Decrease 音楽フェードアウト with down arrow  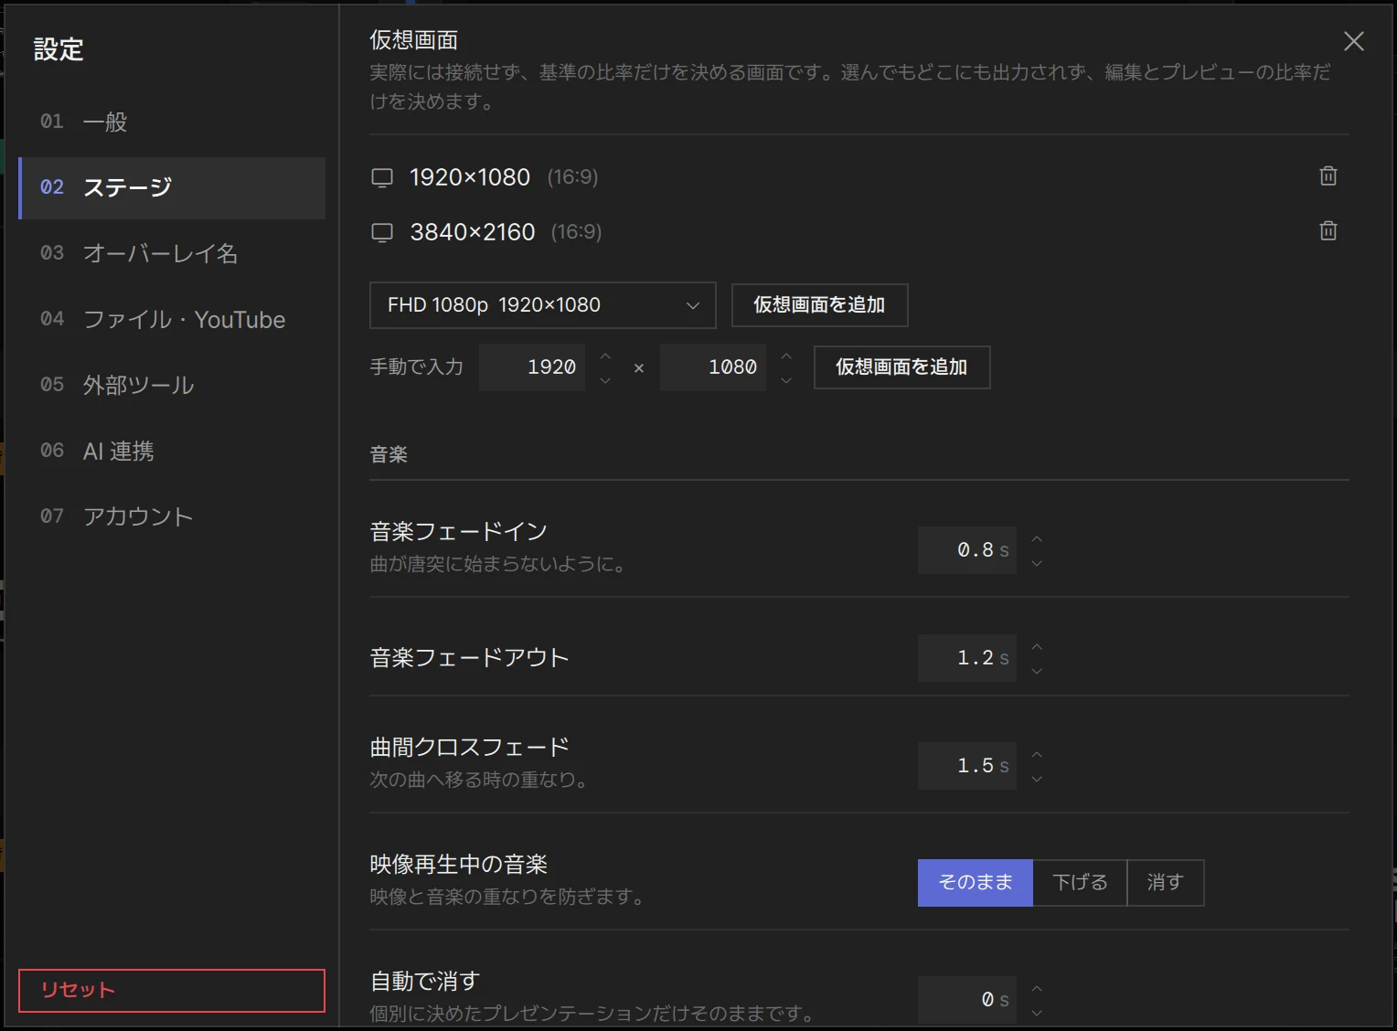(x=1037, y=670)
